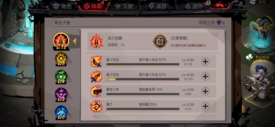The width and height of the screenshot is (275, 127).
Task: Click the locked 元素掌握 padlock icon
Action: click(160, 42)
